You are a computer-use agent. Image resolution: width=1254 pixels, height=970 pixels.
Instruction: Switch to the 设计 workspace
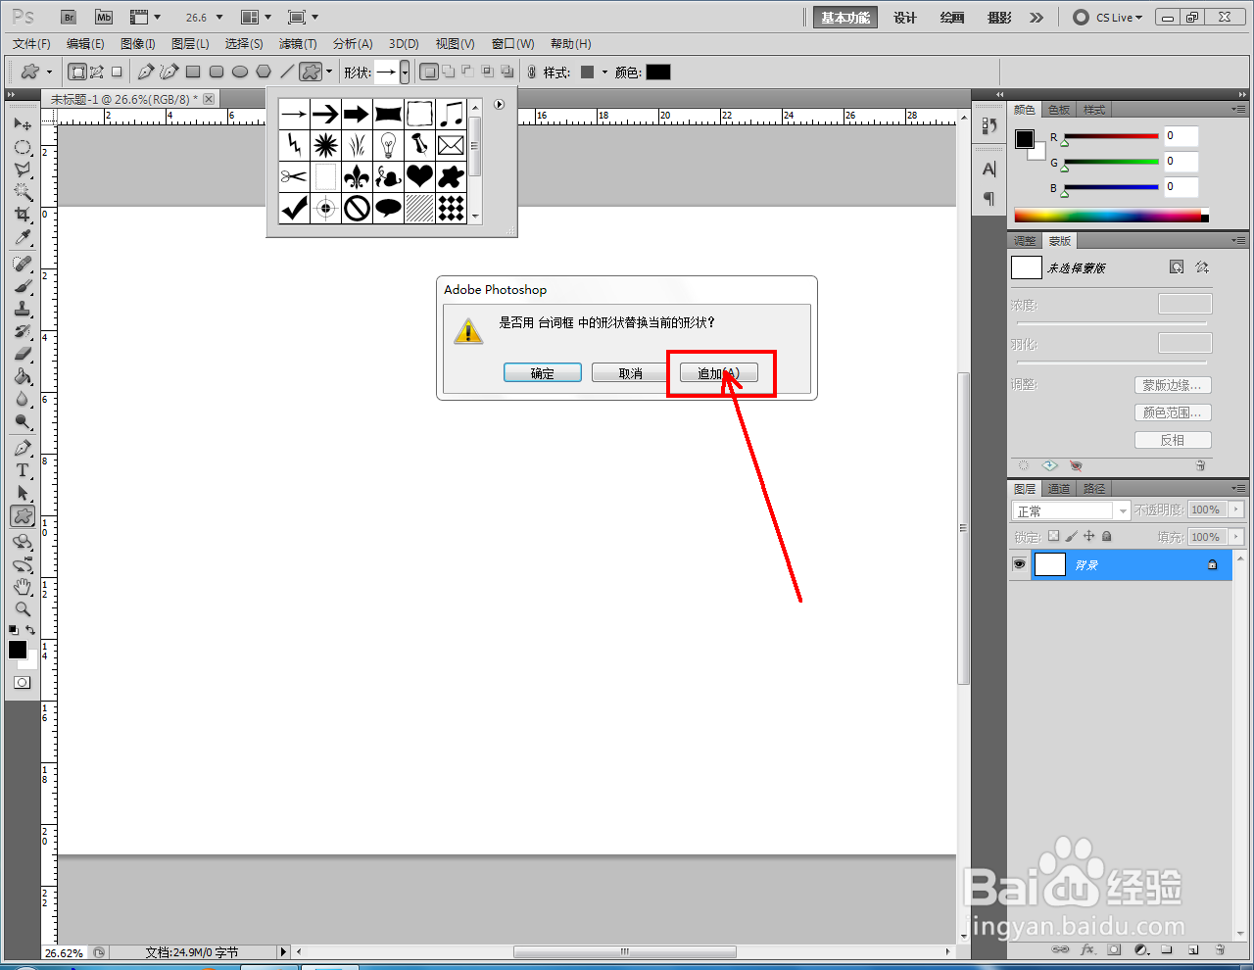905,18
